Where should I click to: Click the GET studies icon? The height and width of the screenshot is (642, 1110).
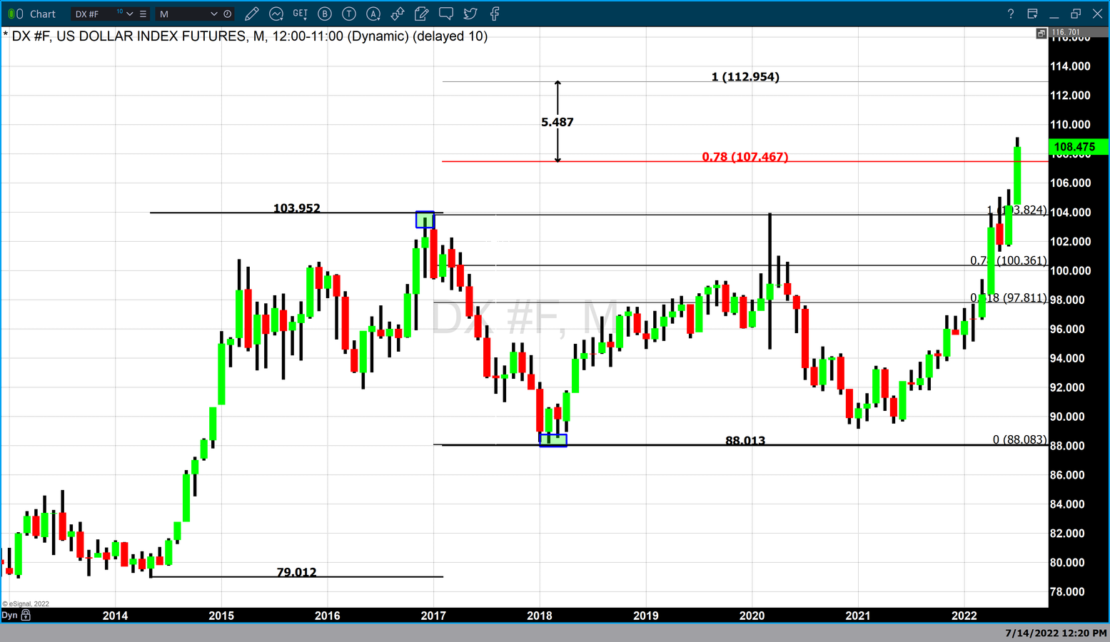point(301,14)
